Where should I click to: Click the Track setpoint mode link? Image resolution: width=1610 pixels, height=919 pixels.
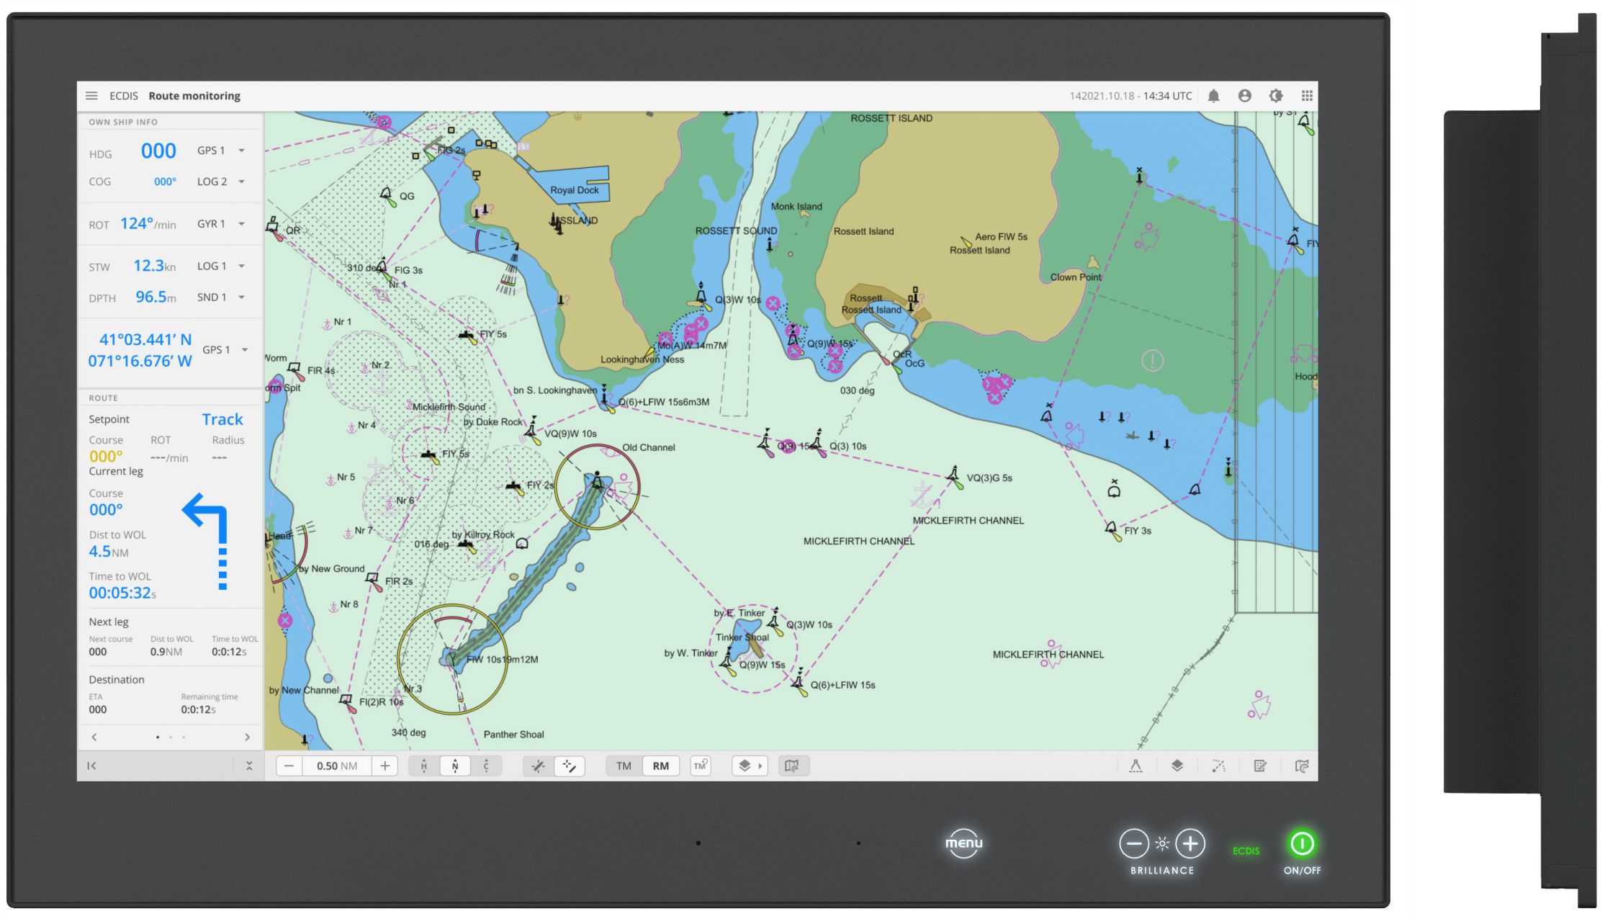point(222,419)
